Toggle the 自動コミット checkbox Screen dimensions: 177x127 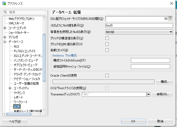pyautogui.click(x=107, y=50)
